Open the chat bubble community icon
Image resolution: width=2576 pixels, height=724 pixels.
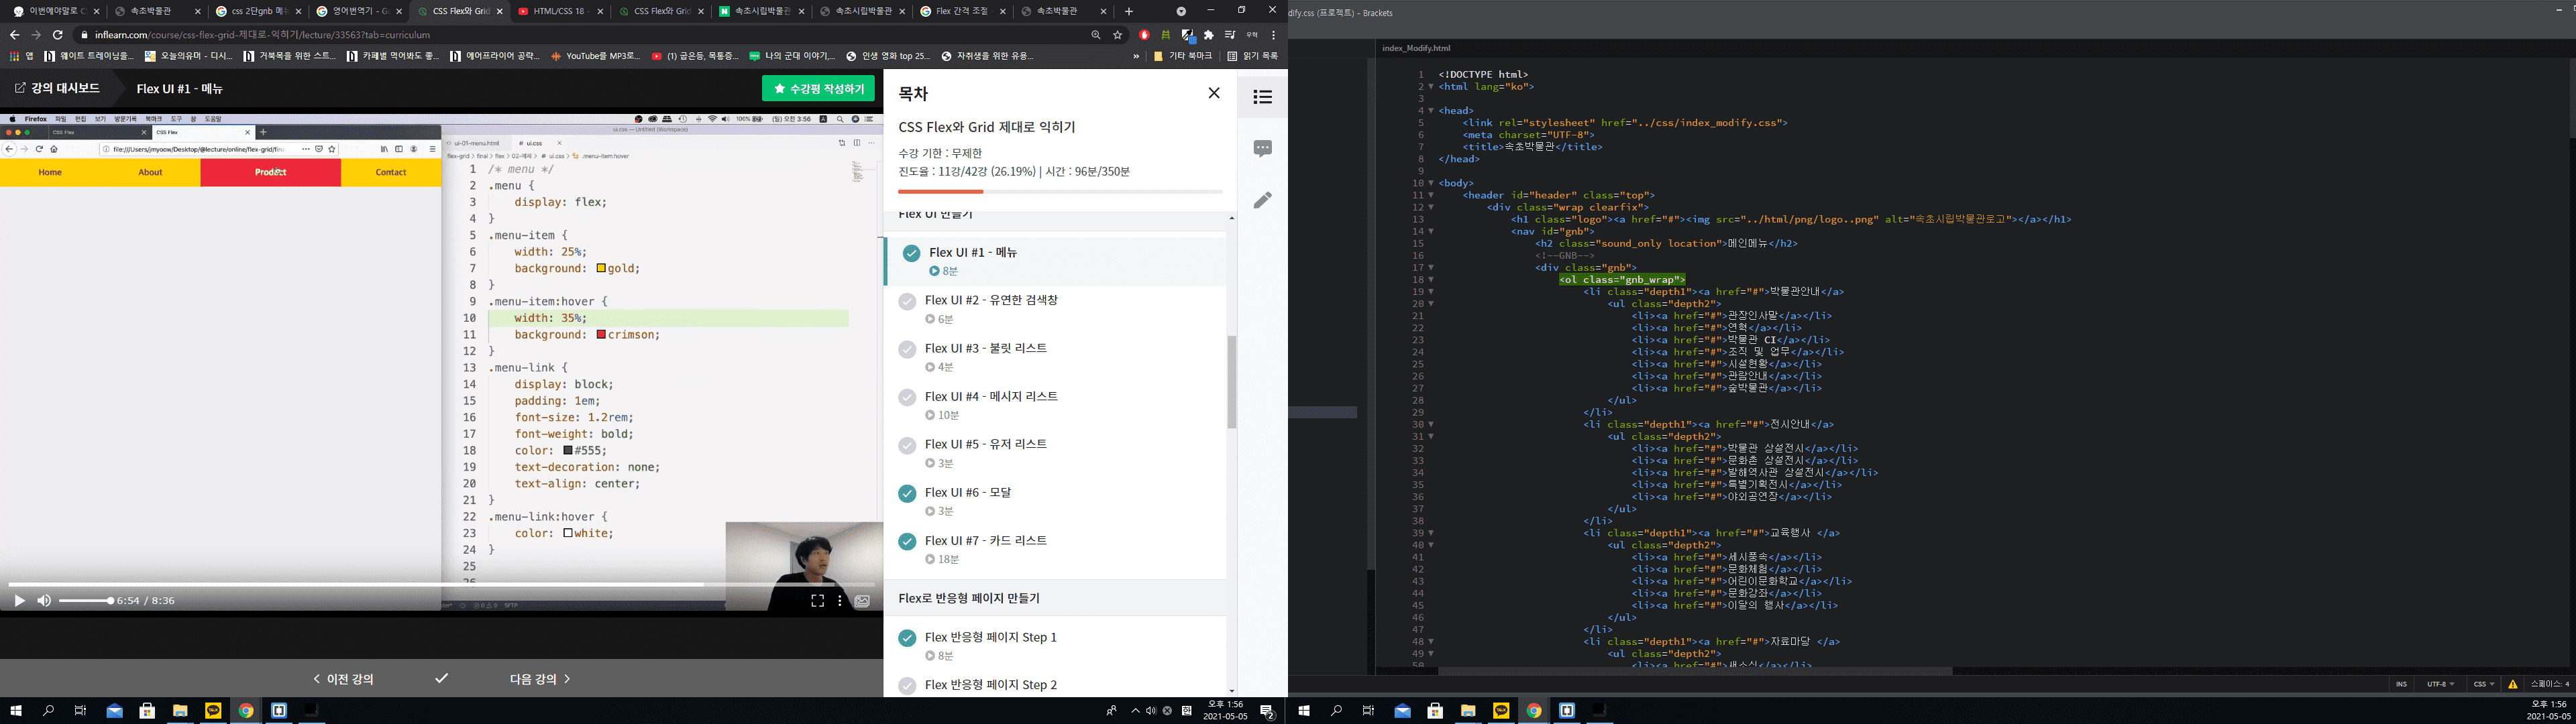1262,148
